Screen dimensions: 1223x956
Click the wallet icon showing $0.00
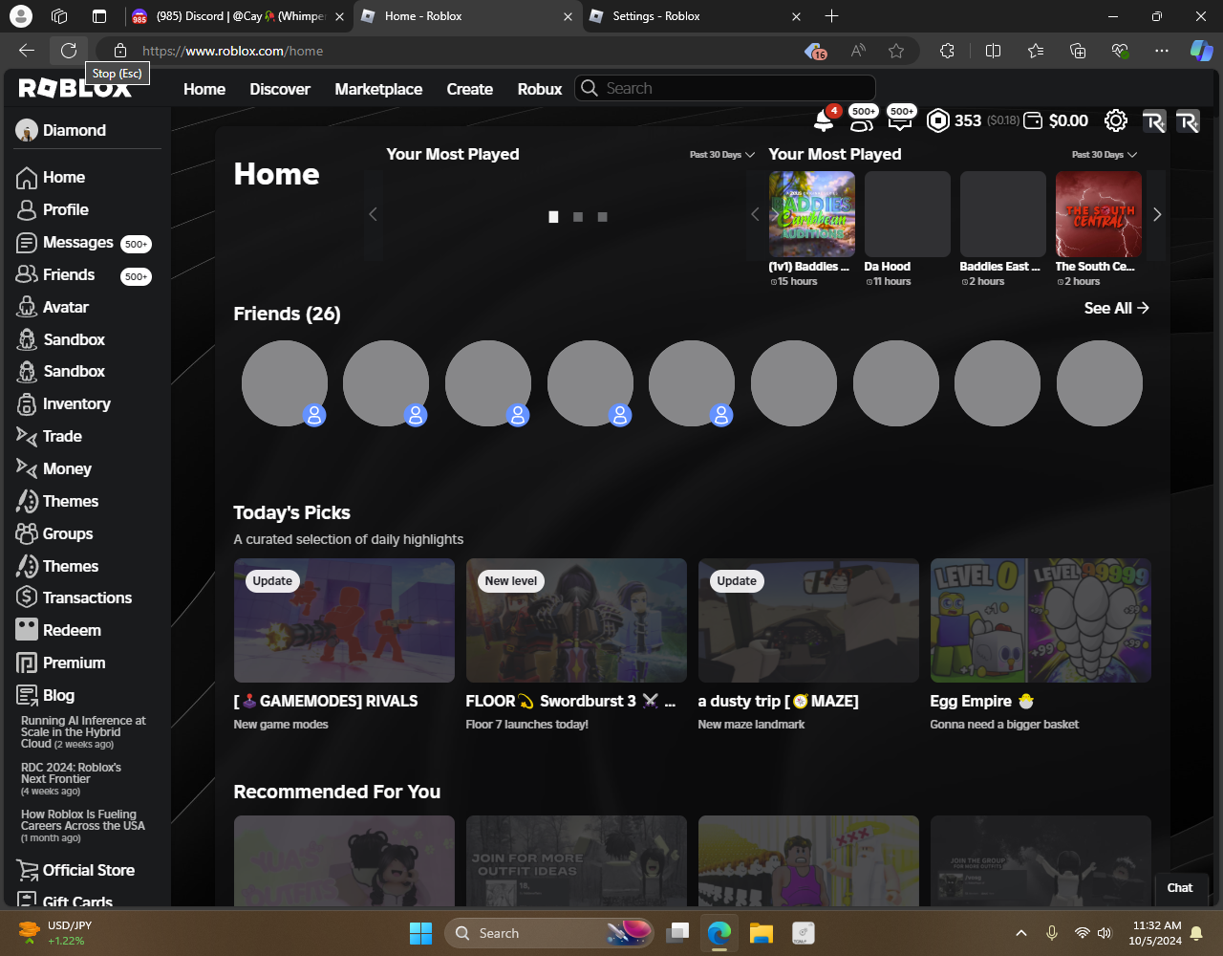point(1034,121)
